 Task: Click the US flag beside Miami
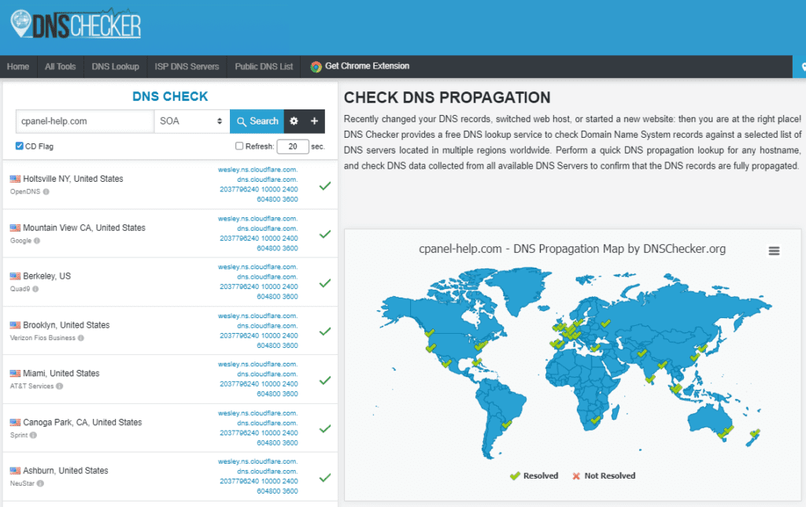[x=15, y=373]
